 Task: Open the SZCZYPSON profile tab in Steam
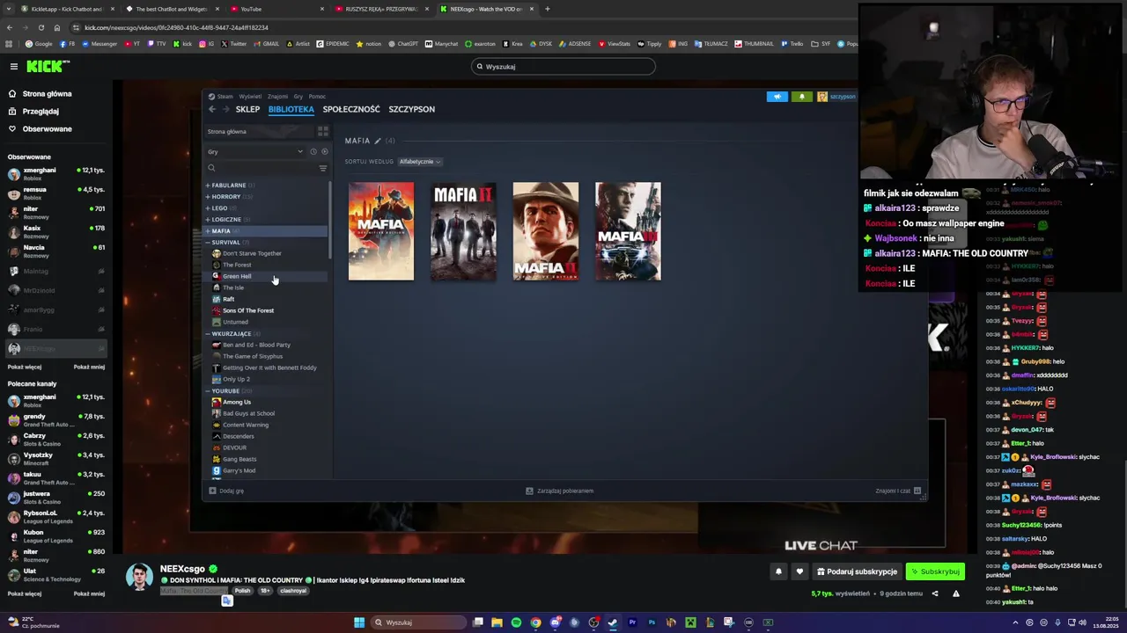(411, 109)
